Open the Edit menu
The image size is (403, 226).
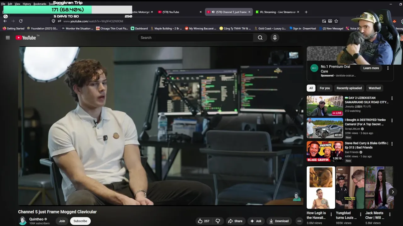point(10,4)
